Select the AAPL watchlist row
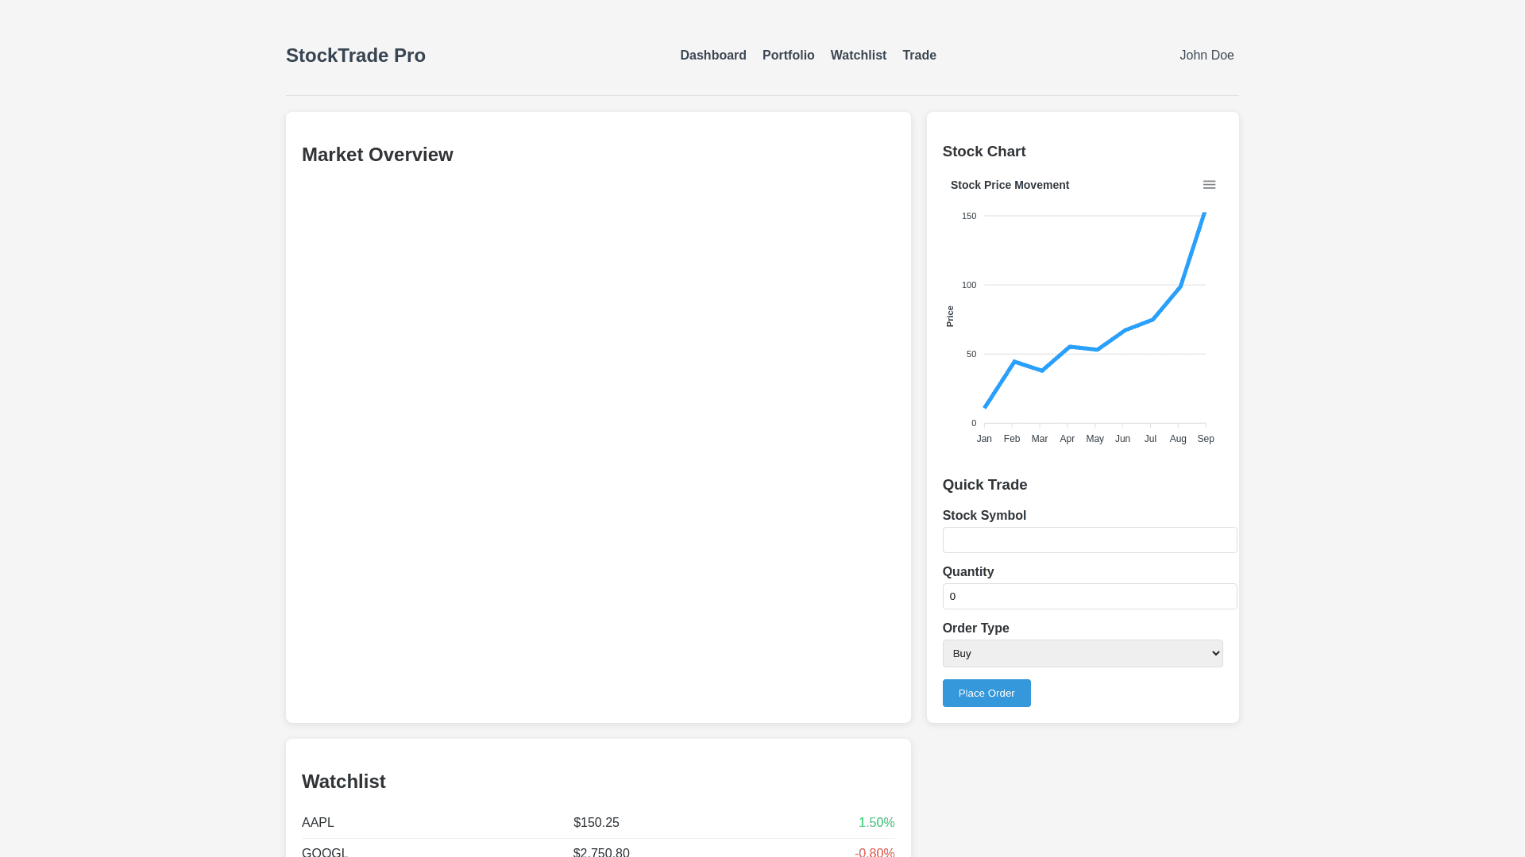 tap(318, 823)
